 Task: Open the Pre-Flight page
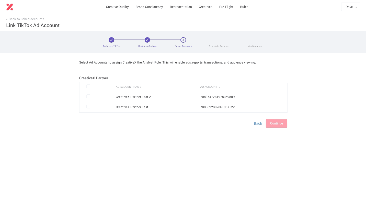tap(226, 7)
